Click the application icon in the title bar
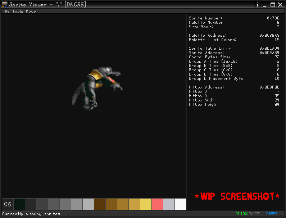Screen dimensions: 286x218 5,5
